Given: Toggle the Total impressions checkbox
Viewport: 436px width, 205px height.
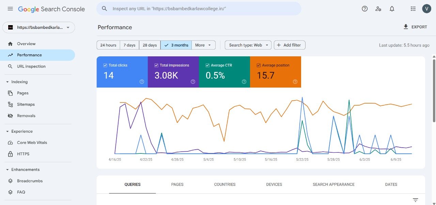Looking at the screenshot, I should 156,65.
